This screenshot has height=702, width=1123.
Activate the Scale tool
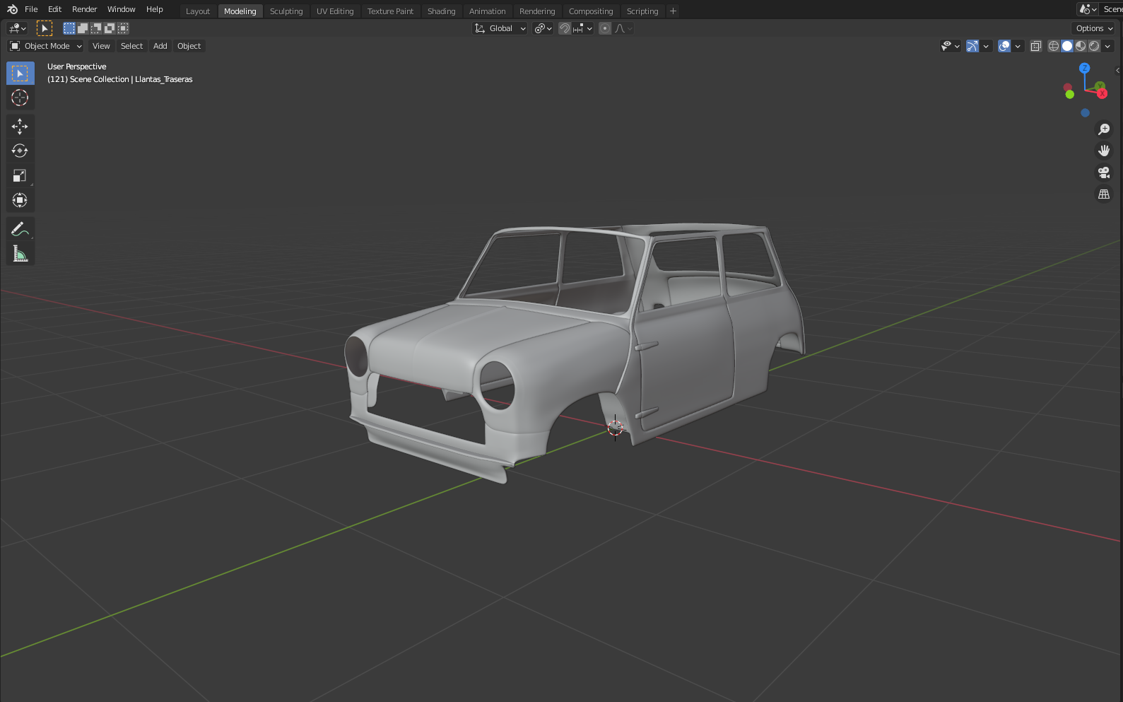[20, 176]
